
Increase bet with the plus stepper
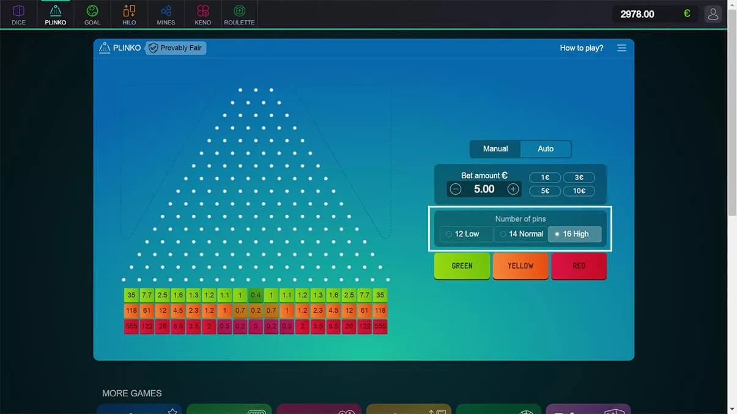(513, 189)
